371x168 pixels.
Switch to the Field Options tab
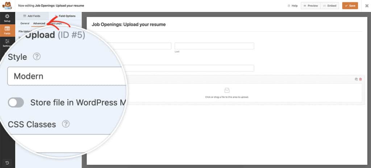point(65,16)
